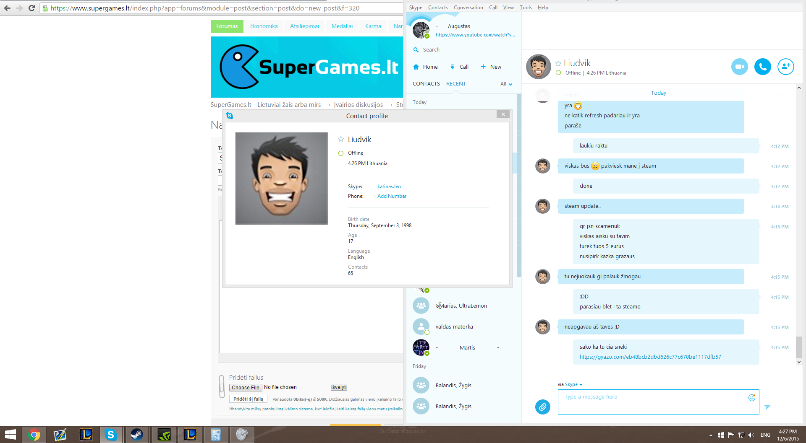Start a voice call with Liudvik

762,67
